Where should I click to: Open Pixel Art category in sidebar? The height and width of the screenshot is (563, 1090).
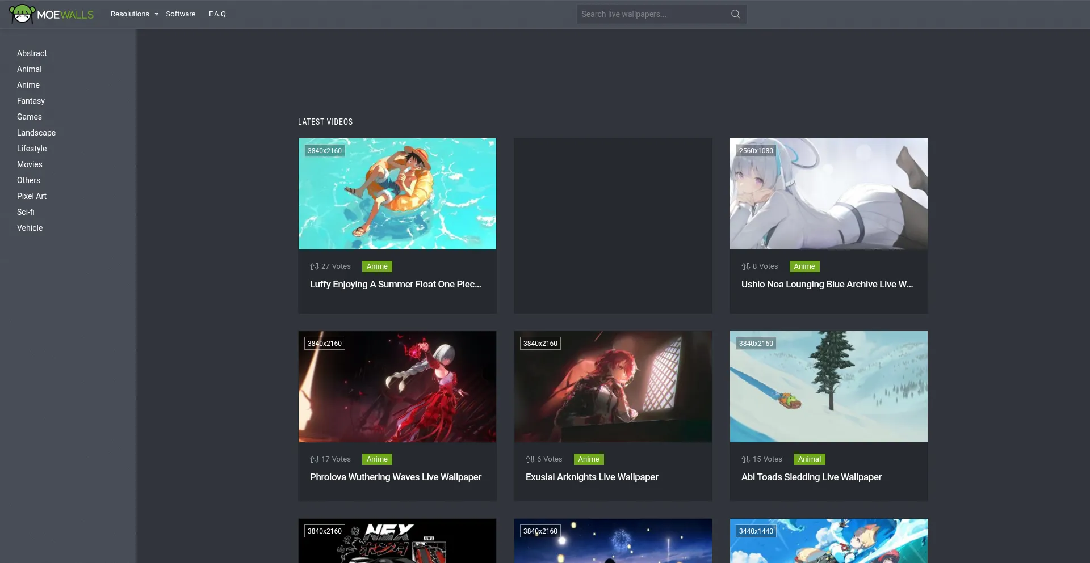pos(32,196)
